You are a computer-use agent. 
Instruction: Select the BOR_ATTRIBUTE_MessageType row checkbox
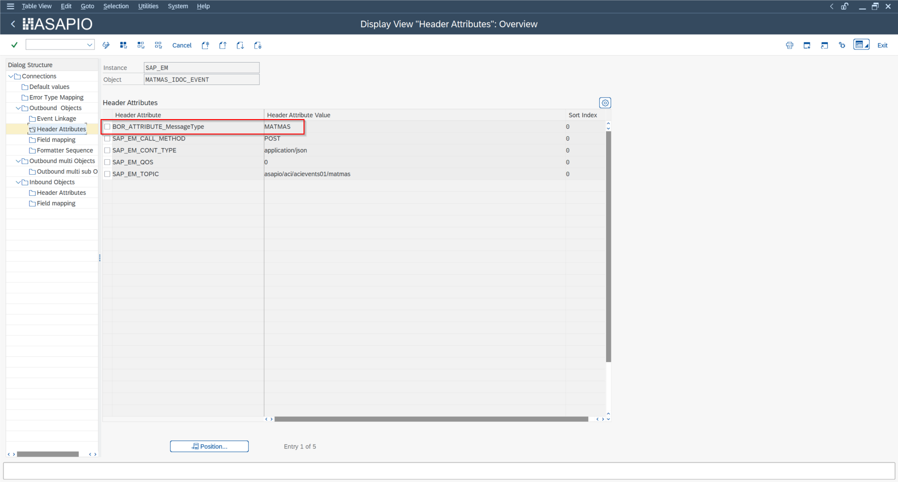tap(107, 127)
